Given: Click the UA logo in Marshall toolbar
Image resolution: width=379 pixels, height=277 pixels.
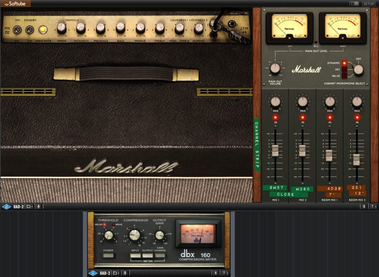Looking at the screenshot, I should point(7,207).
